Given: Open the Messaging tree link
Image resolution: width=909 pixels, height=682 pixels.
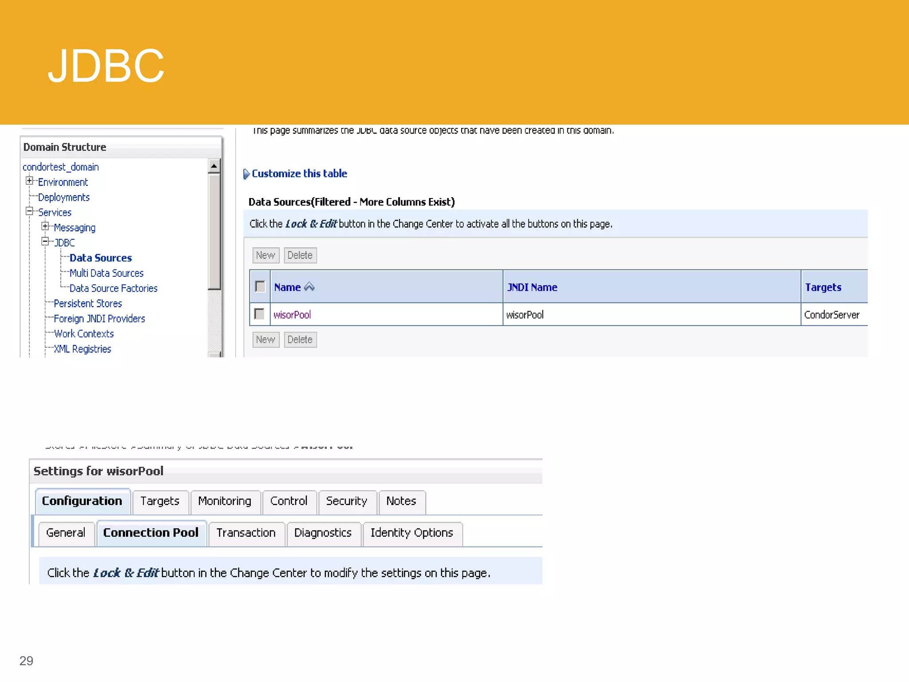Looking at the screenshot, I should tap(75, 228).
